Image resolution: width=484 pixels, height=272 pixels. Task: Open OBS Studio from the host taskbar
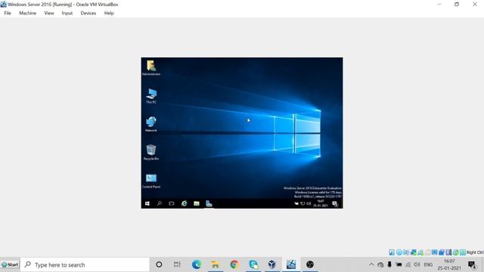point(310,264)
